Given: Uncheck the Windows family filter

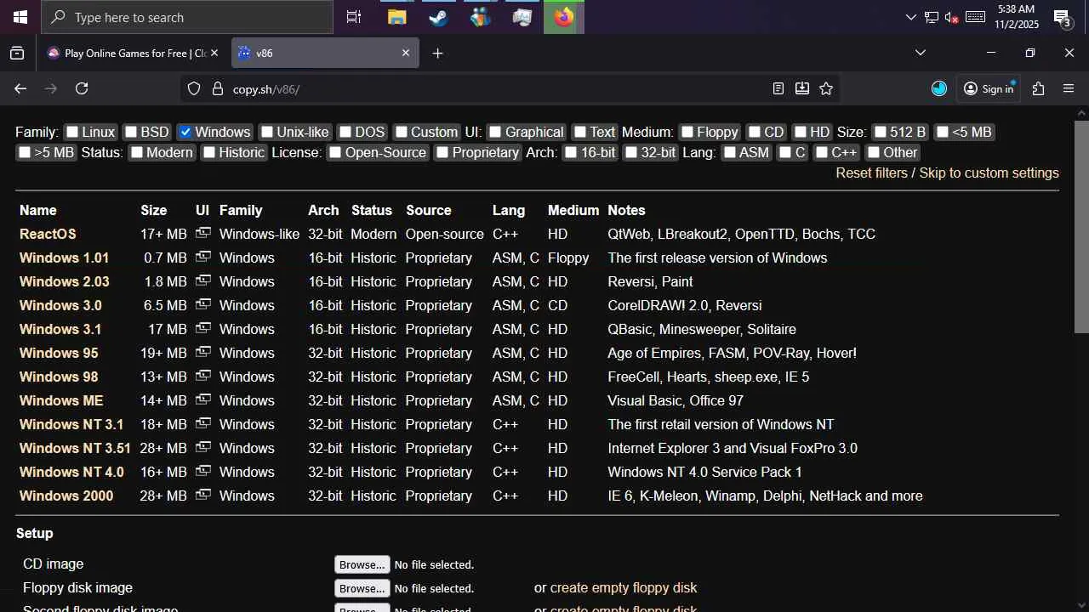Looking at the screenshot, I should click(x=185, y=132).
